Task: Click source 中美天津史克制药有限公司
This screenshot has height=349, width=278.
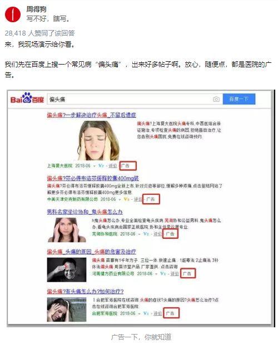Action: 72,199
